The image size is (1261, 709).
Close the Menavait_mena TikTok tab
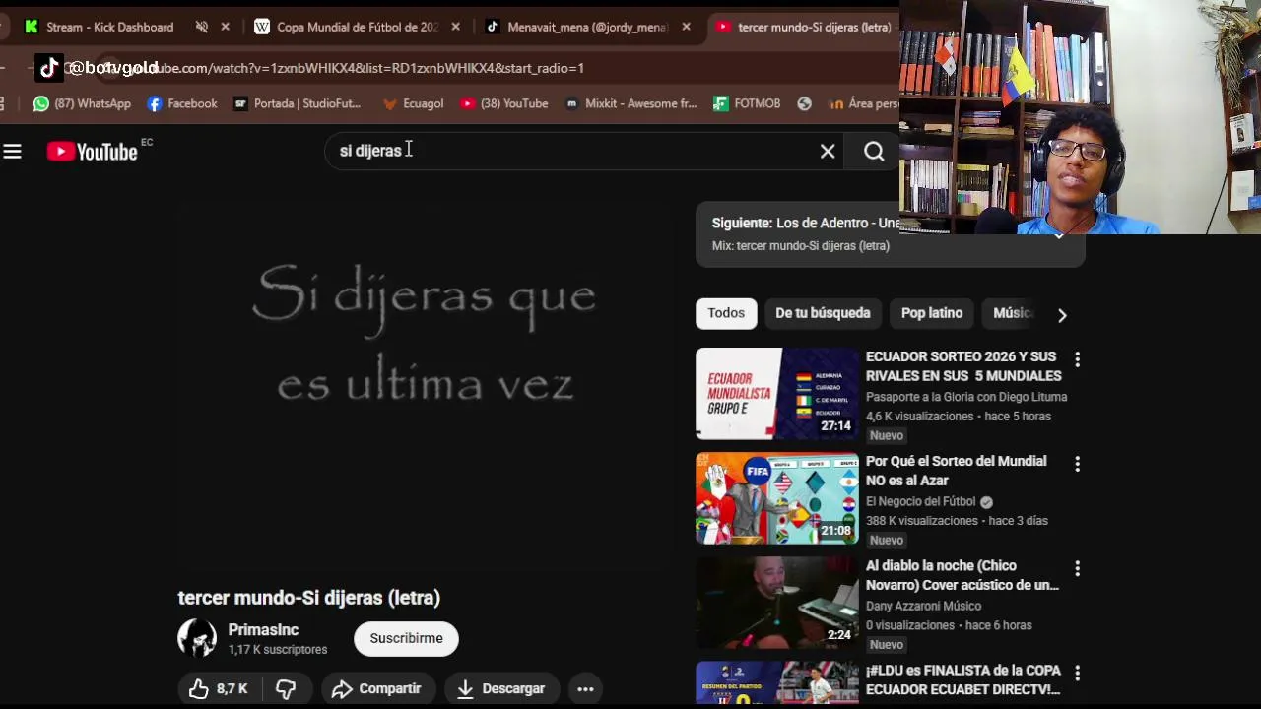[686, 27]
